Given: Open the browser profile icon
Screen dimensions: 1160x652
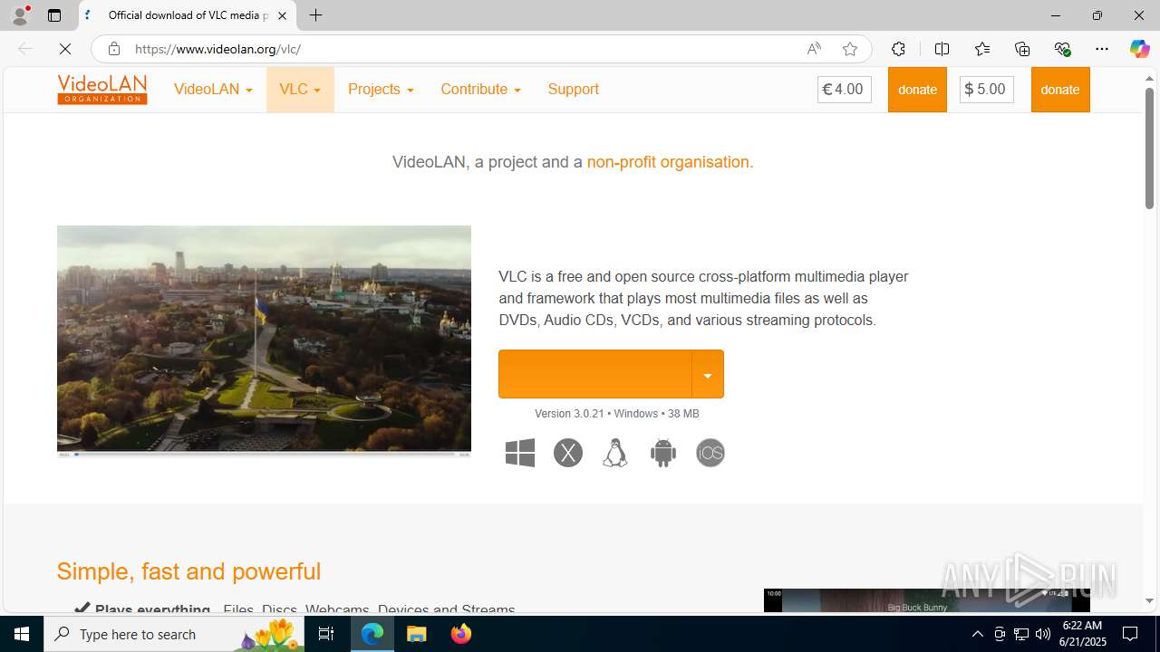Looking at the screenshot, I should [20, 15].
